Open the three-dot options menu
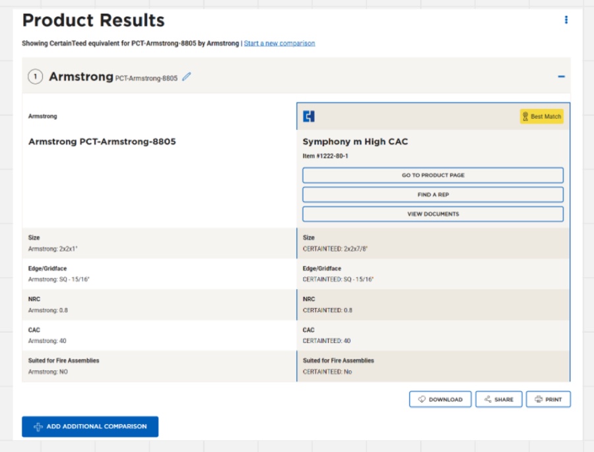Screen dimensions: 594x452 [x=566, y=20]
